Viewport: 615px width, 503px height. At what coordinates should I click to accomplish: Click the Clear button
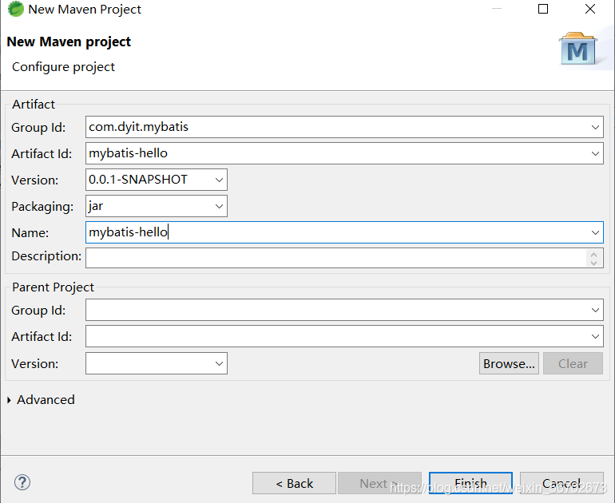(x=573, y=363)
